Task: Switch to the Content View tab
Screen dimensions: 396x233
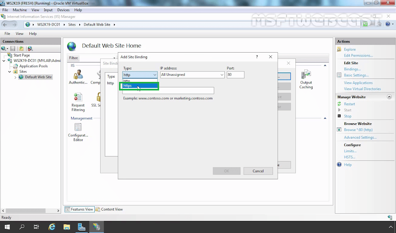Action: pyautogui.click(x=109, y=209)
